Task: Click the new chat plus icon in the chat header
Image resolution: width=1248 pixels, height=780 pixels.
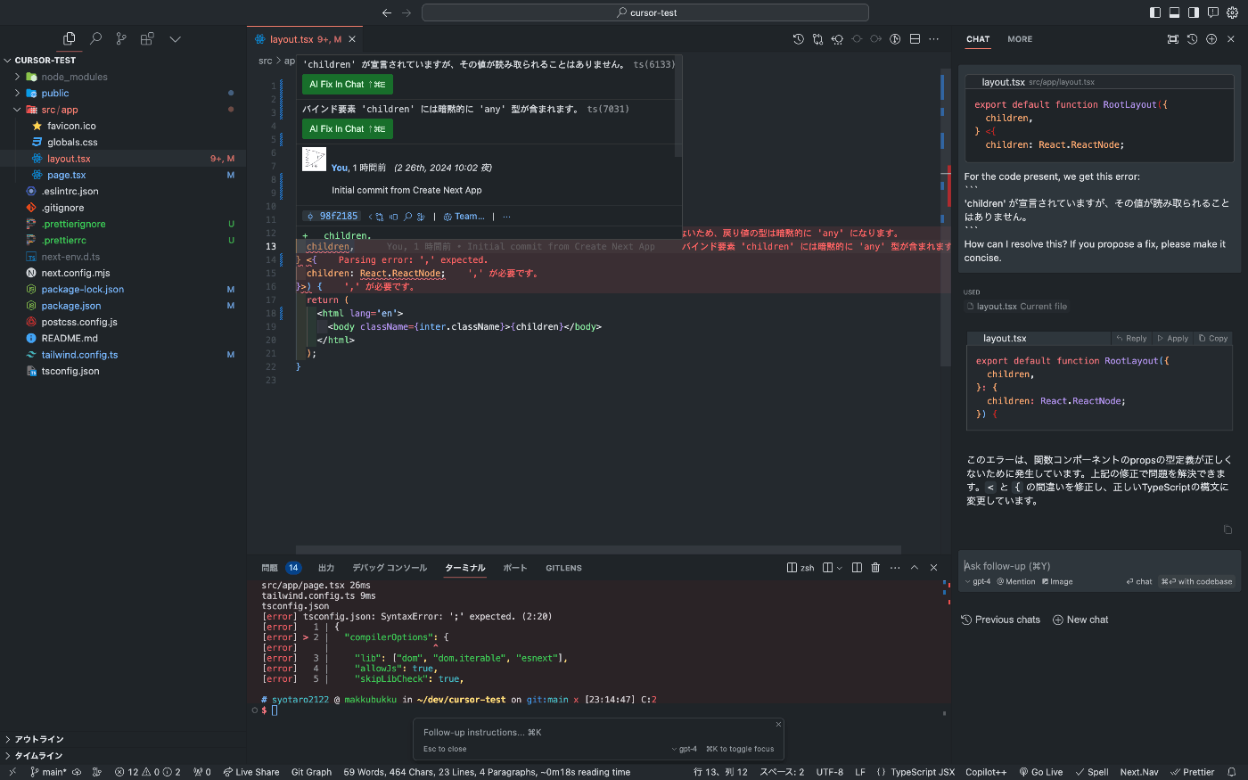Action: pyautogui.click(x=1211, y=39)
